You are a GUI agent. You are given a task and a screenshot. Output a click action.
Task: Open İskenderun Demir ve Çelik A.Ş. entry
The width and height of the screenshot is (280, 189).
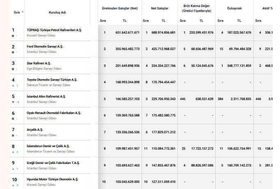coord(48,146)
